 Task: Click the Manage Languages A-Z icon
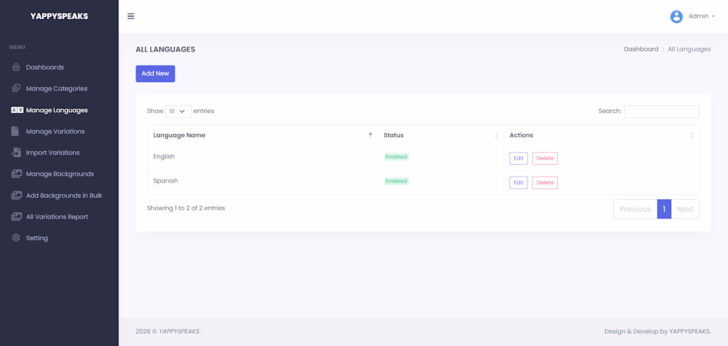click(17, 110)
